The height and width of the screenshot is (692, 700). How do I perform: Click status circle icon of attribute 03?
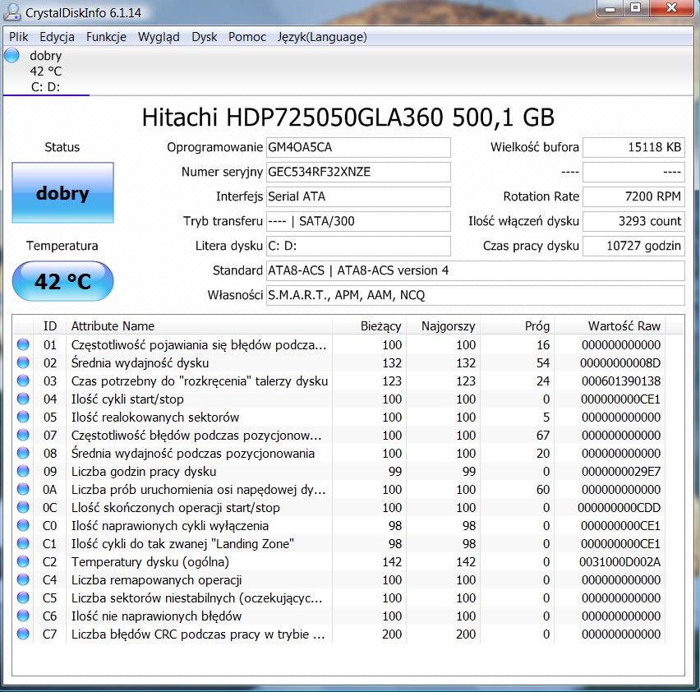tap(23, 381)
